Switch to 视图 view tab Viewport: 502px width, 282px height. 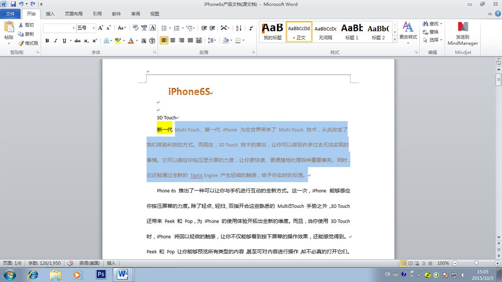point(155,14)
